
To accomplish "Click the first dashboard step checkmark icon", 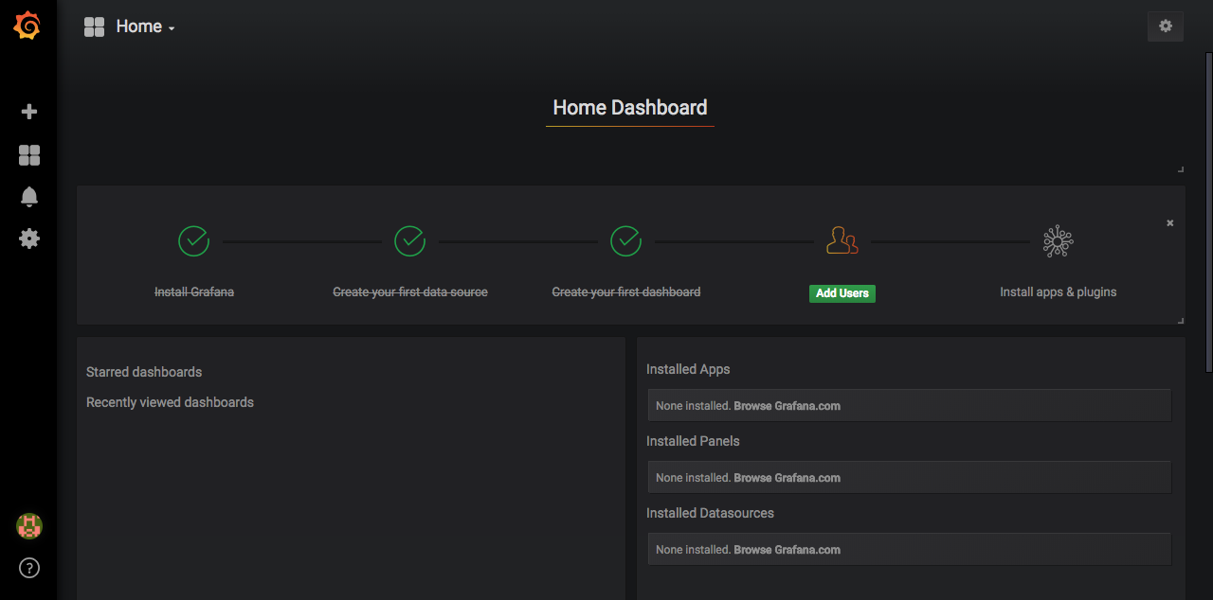I will pyautogui.click(x=625, y=241).
